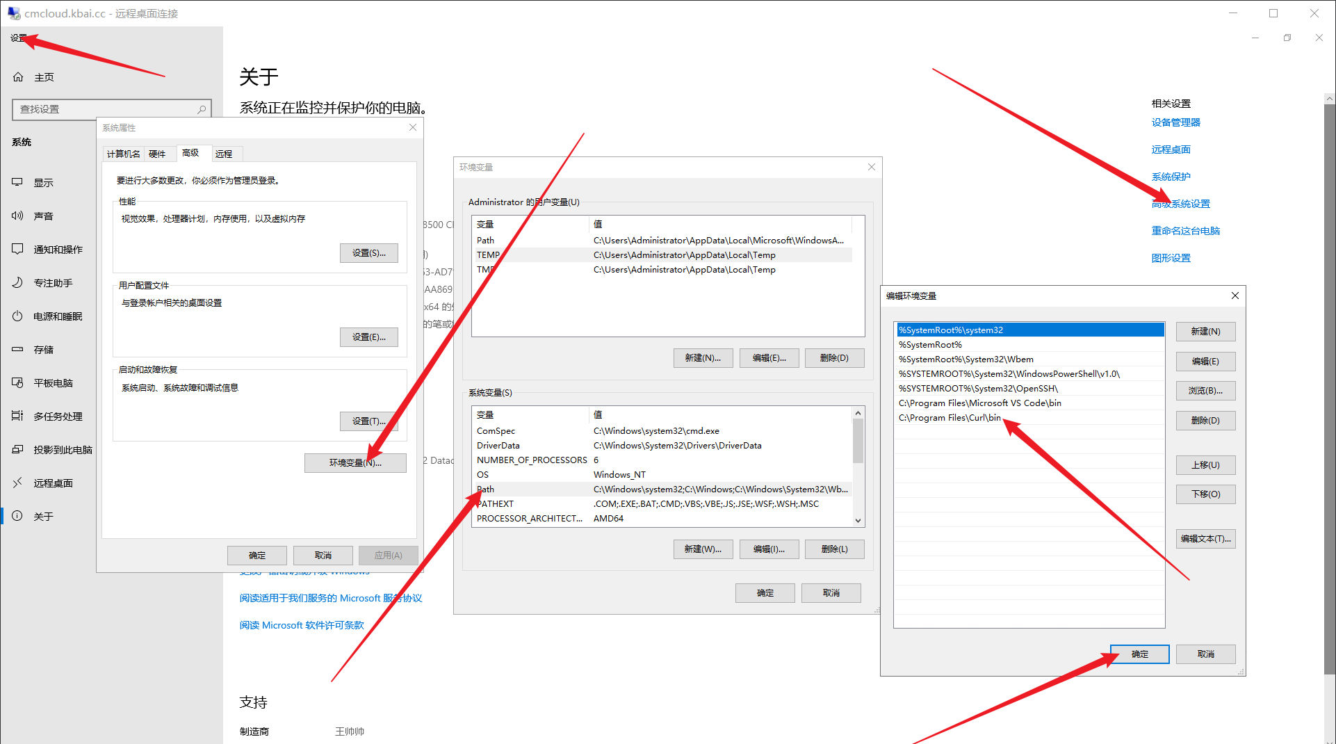Open 通知和操作 settings
Image resolution: width=1336 pixels, height=744 pixels.
(x=59, y=249)
